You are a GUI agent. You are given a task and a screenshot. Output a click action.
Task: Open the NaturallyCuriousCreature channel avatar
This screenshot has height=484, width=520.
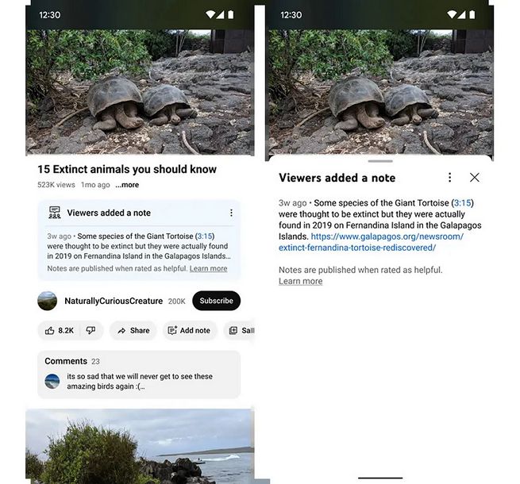[48, 301]
